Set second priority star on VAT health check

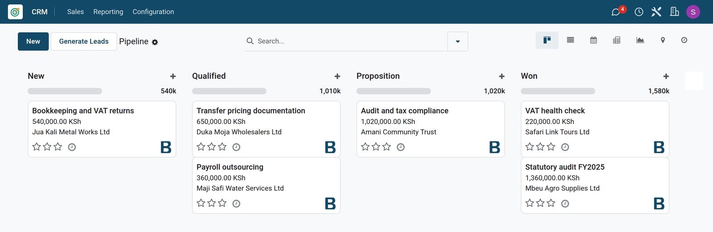pos(541,147)
